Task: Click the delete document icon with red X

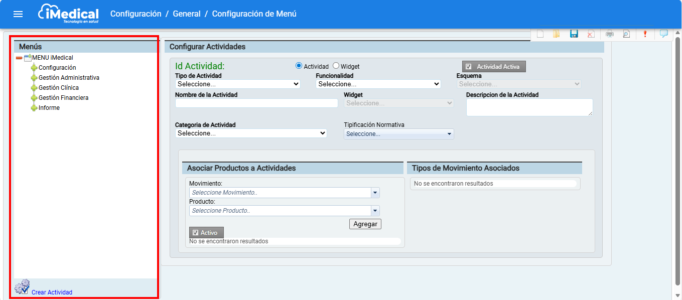Action: pyautogui.click(x=591, y=34)
